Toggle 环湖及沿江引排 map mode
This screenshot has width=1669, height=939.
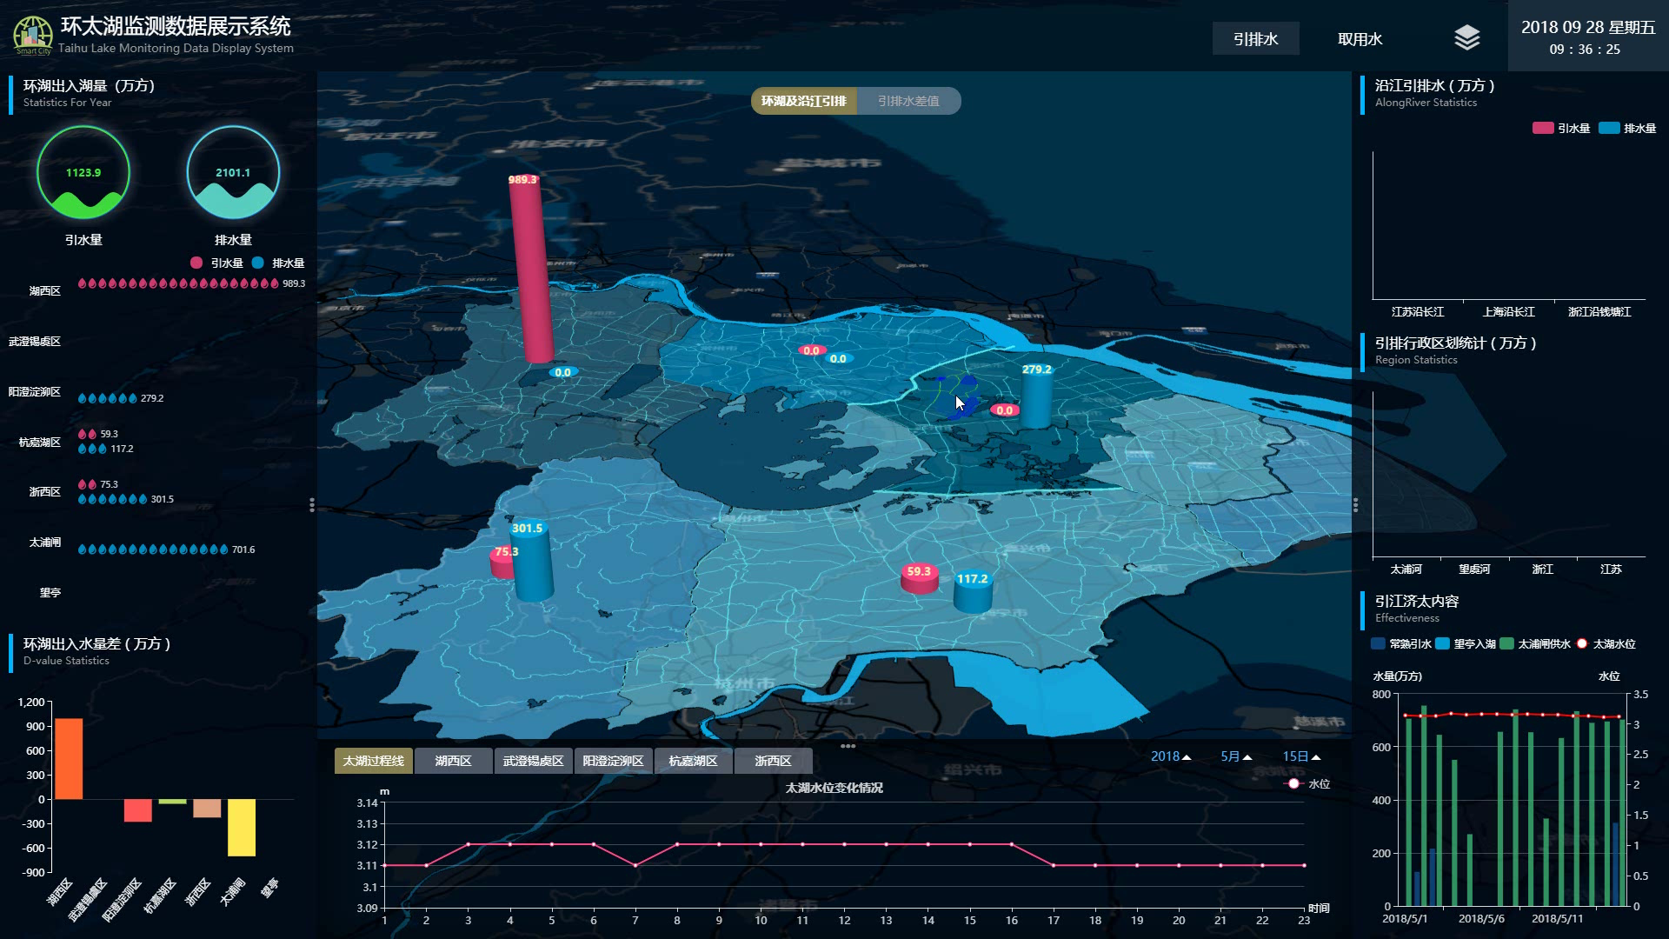[x=804, y=101]
